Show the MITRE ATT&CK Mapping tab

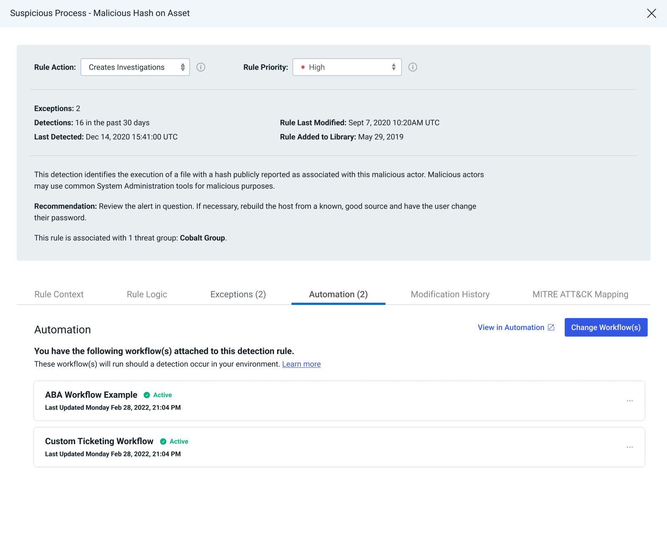[x=580, y=294]
